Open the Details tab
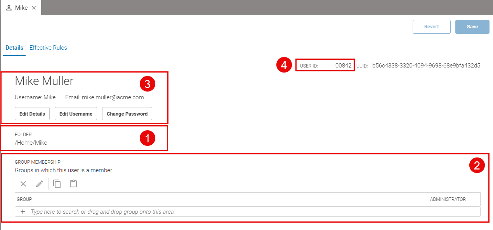 (x=14, y=47)
